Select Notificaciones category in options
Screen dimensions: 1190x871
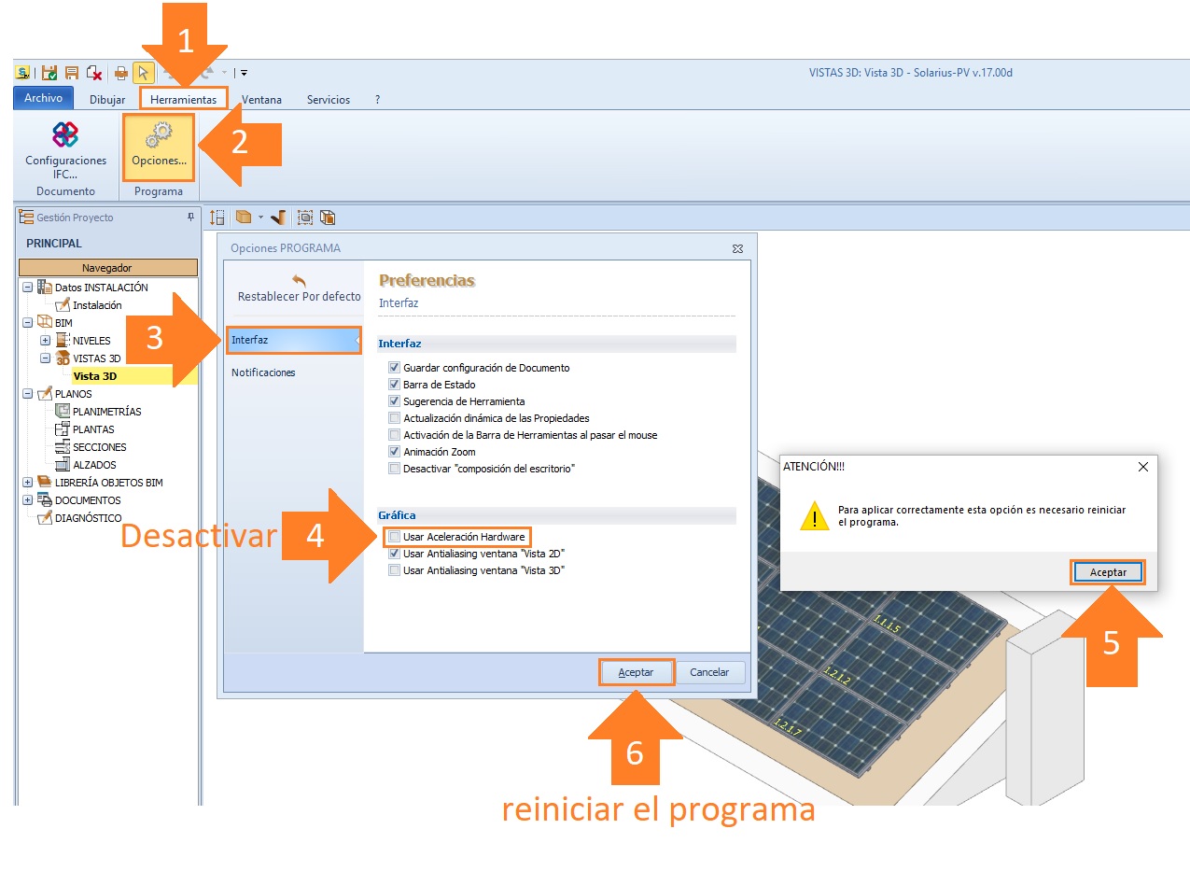[263, 372]
